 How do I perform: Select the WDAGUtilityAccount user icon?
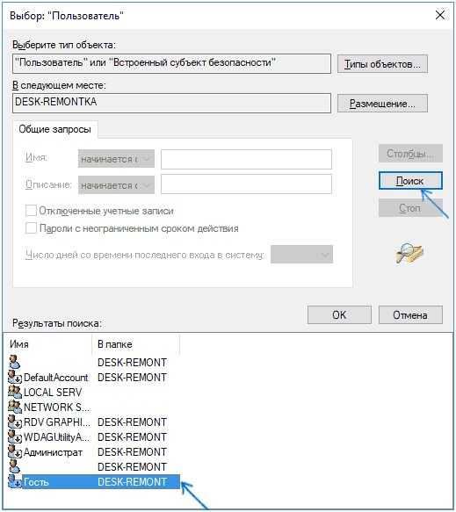point(15,436)
